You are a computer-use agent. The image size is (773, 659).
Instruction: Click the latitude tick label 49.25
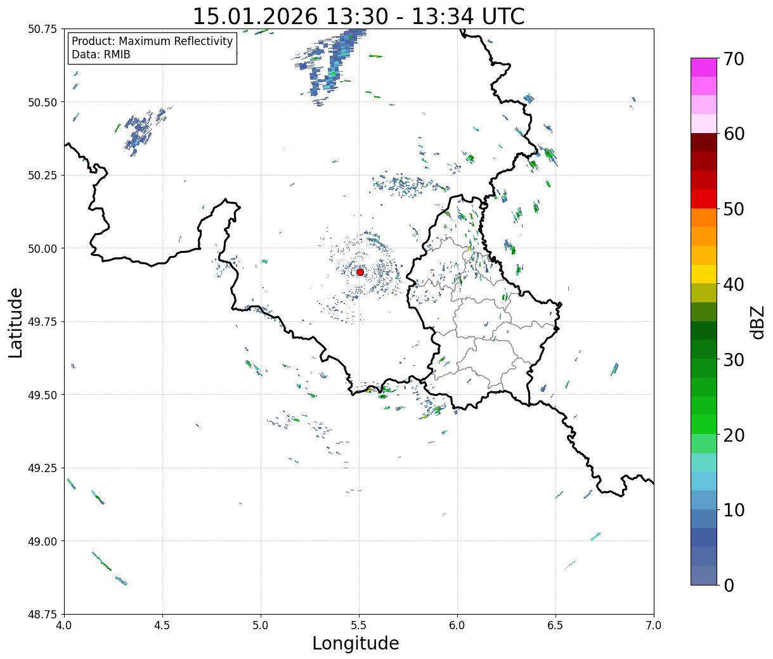pos(42,468)
